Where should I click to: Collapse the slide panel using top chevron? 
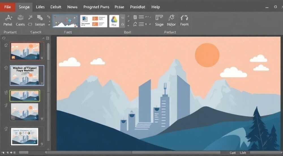click(43, 38)
